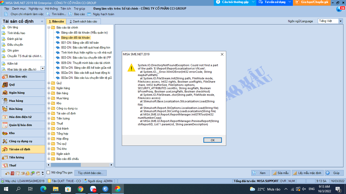
Task: Open Zalo from the taskbar
Action: (93, 189)
